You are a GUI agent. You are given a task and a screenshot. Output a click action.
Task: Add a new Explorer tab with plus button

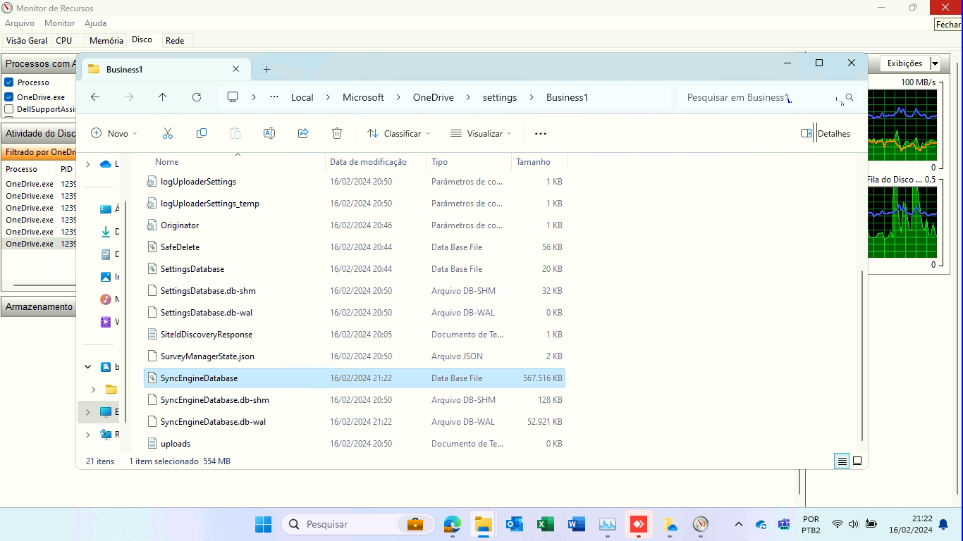tap(266, 69)
